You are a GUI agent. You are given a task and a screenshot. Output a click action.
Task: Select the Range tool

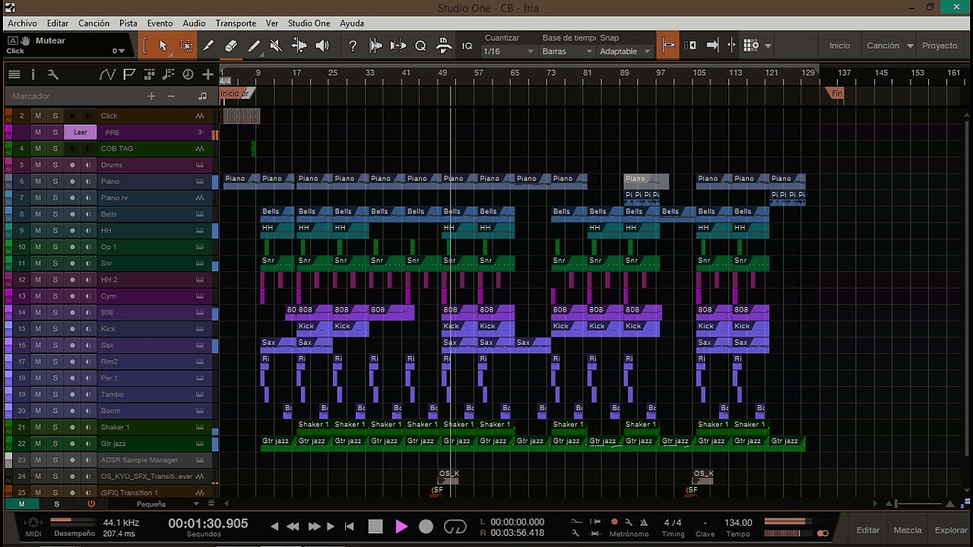pos(186,46)
